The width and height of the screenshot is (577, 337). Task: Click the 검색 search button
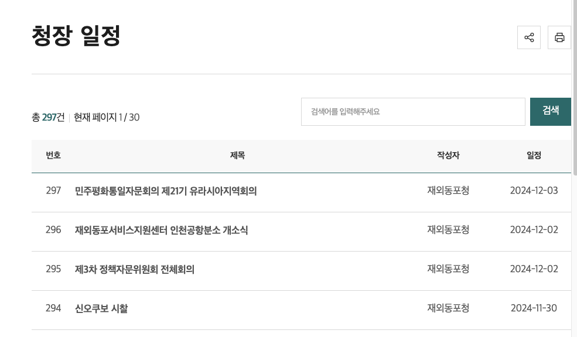(551, 112)
